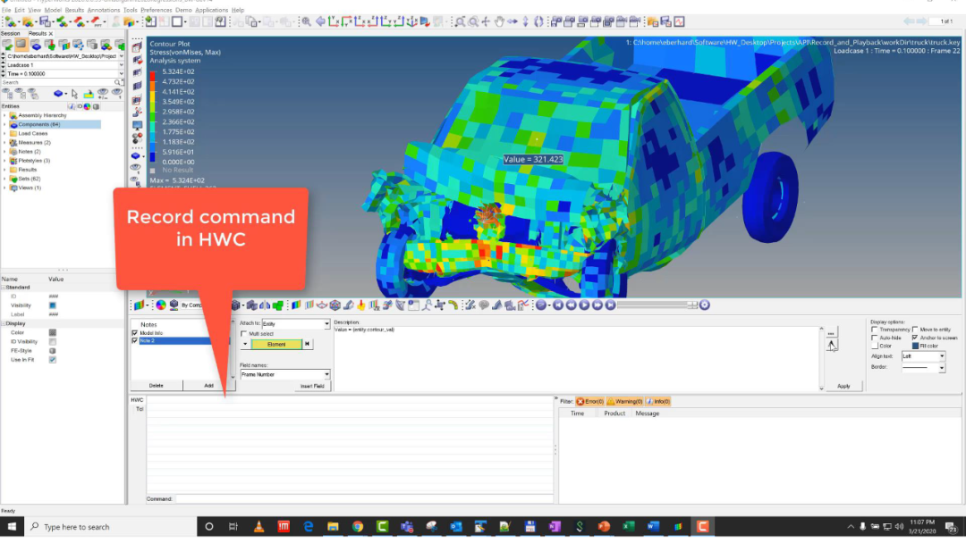Click the pan hand icon in the toolbar
The image size is (966, 543).
(499, 22)
